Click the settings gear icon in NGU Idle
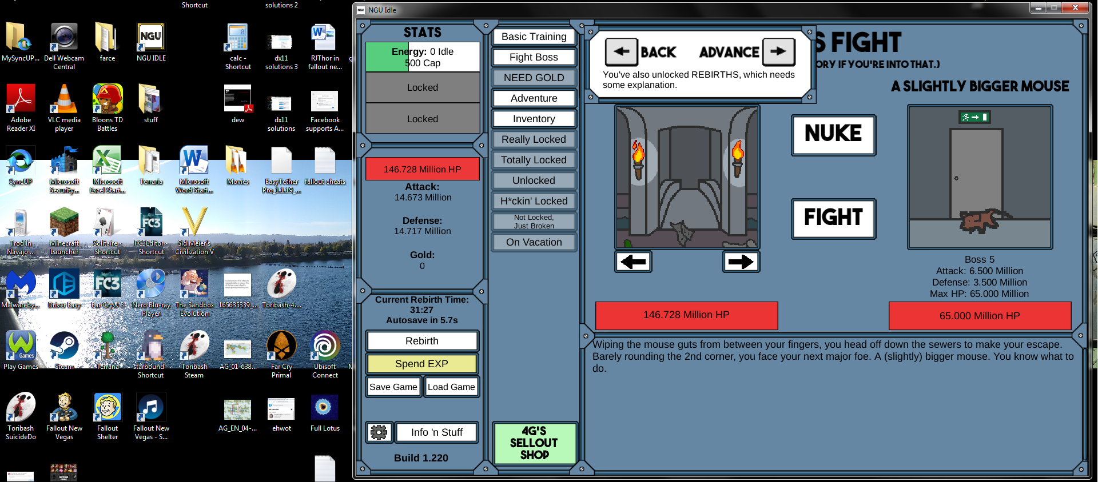Image resolution: width=1098 pixels, height=482 pixels. pos(379,432)
